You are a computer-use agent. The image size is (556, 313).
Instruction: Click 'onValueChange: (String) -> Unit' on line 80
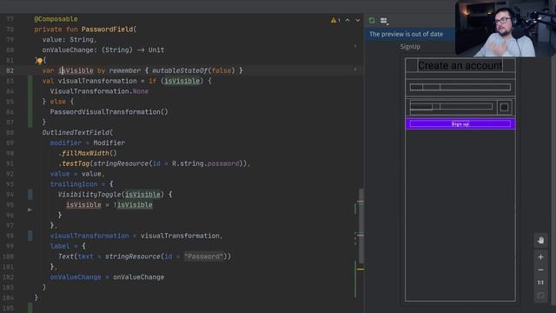[103, 50]
